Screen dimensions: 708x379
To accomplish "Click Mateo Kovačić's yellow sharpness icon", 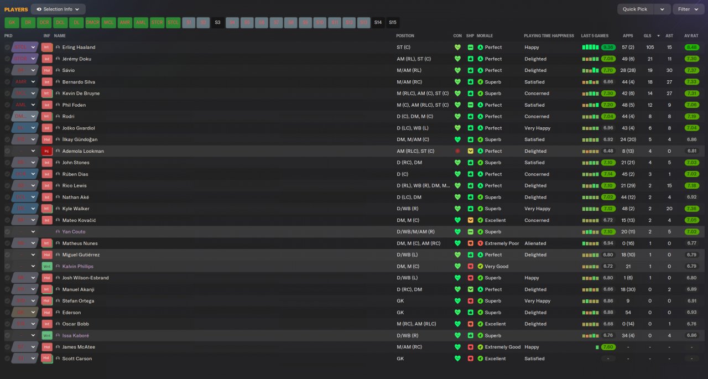I will click(470, 220).
